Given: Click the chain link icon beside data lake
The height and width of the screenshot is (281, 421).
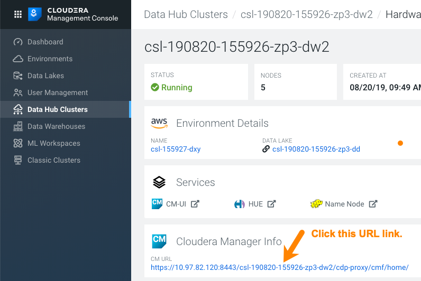Looking at the screenshot, I should click(x=266, y=149).
